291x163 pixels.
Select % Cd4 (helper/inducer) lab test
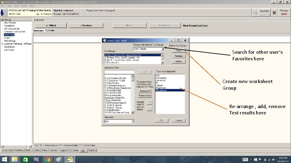(118, 85)
